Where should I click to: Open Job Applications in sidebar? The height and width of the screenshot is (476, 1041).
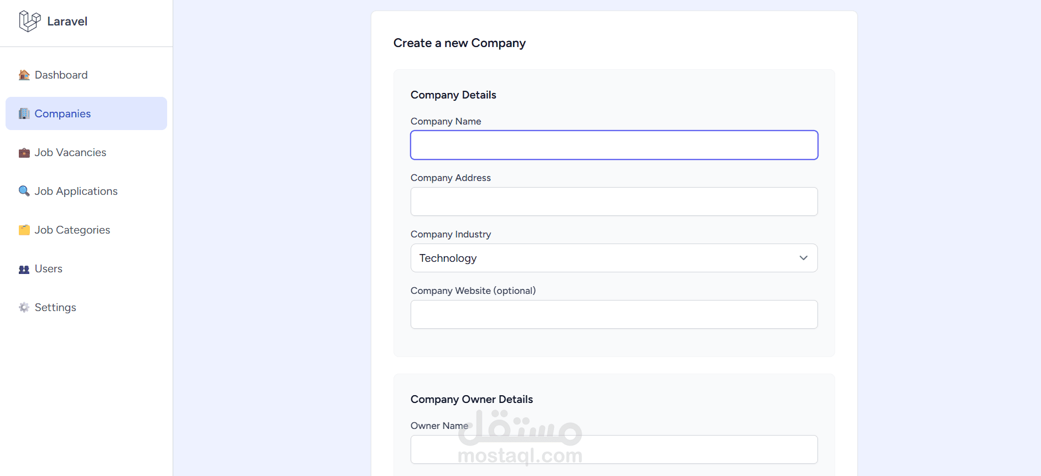(x=76, y=192)
